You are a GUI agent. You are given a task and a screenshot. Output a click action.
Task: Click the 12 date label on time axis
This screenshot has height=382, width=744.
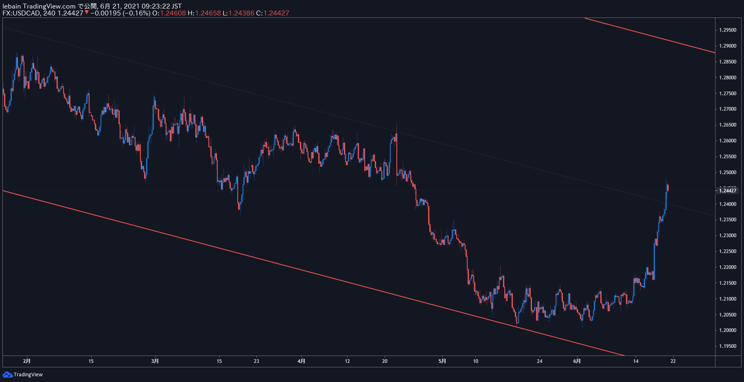click(347, 361)
